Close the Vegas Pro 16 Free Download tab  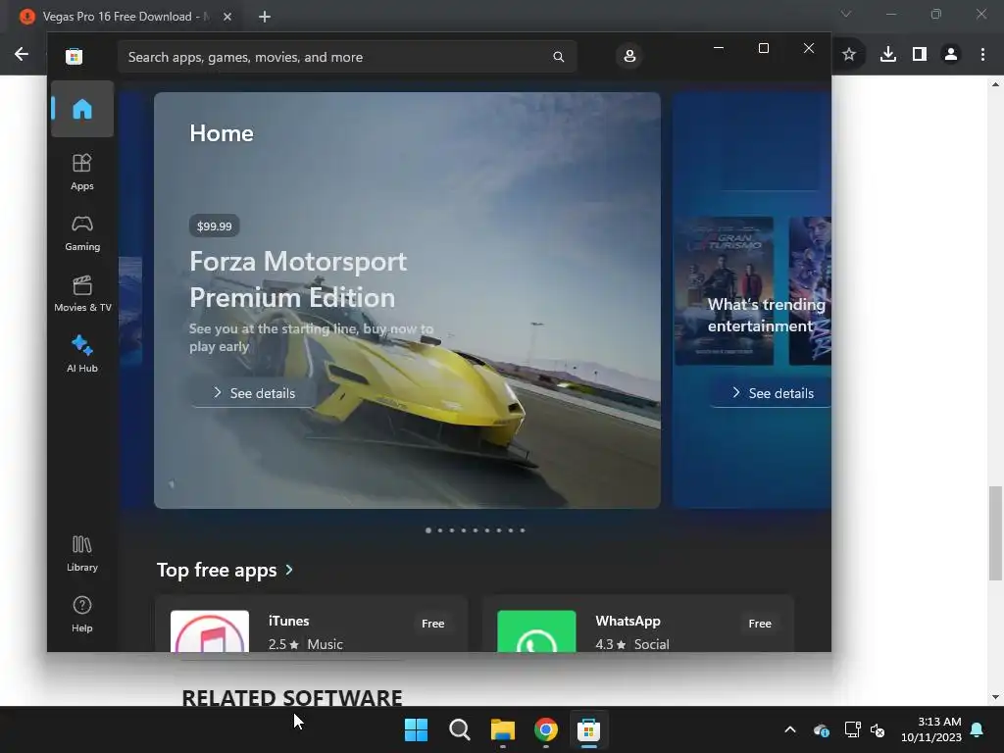tap(227, 17)
